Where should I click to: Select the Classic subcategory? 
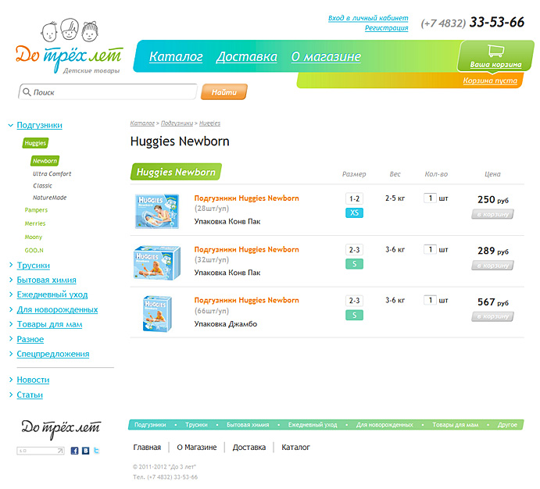click(42, 186)
